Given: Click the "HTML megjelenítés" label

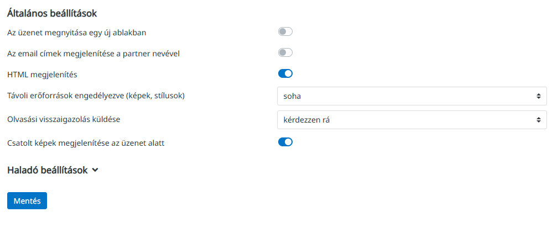Looking at the screenshot, I should click(x=42, y=74).
